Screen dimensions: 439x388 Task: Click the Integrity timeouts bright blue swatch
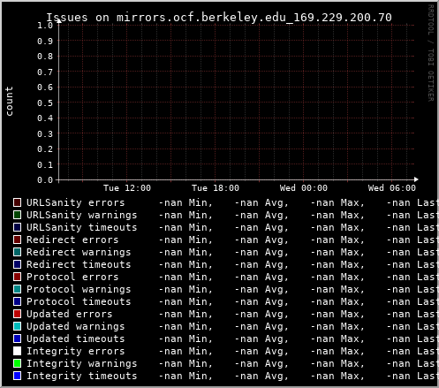click(x=17, y=376)
